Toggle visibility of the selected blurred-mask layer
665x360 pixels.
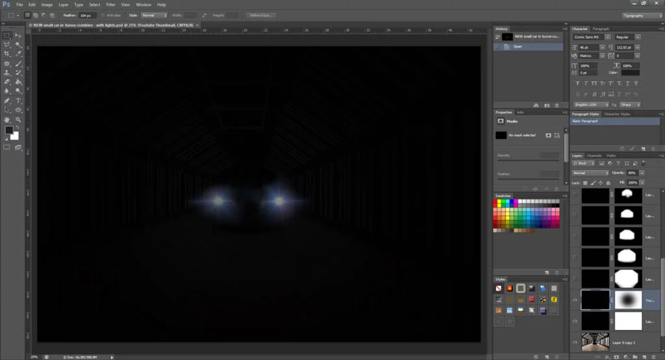point(575,300)
